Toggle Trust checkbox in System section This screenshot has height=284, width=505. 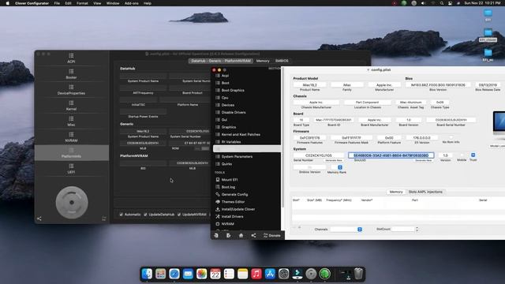(473, 155)
